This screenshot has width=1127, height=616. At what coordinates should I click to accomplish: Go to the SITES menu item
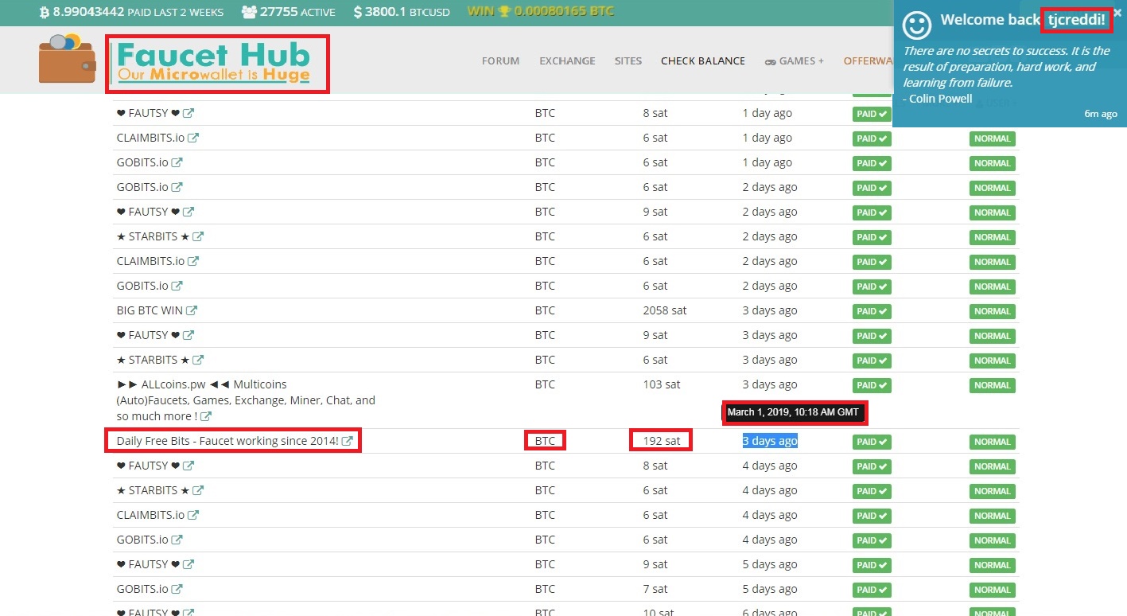pos(628,60)
